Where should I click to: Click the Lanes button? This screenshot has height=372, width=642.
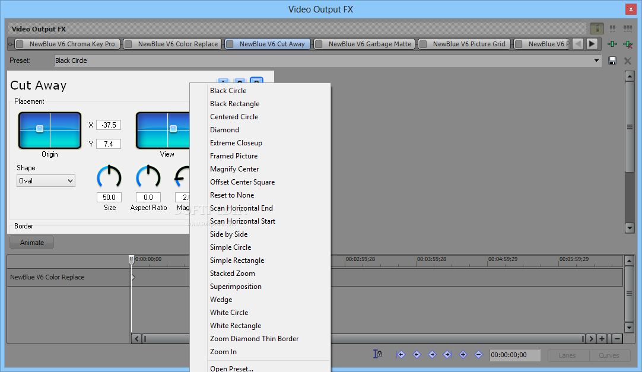pos(567,355)
